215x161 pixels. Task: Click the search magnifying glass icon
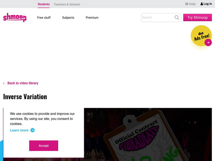click(x=177, y=17)
